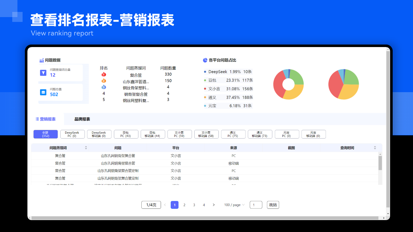Go to page 3 in pagination
Screen dimensions: 413x232
(194, 205)
